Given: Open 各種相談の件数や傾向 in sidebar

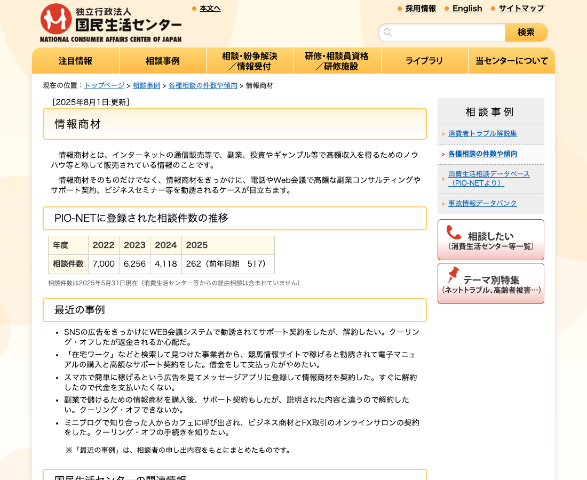Looking at the screenshot, I should tap(483, 154).
